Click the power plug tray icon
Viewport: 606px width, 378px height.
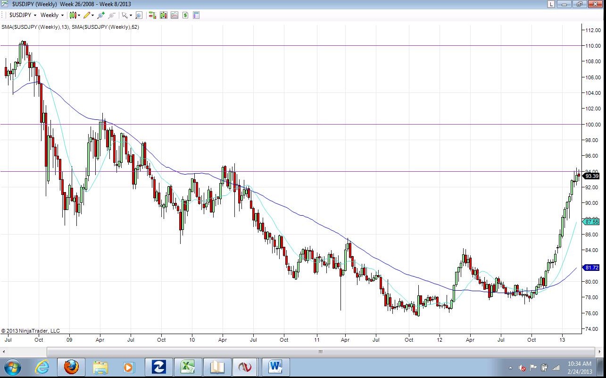pyautogui.click(x=545, y=368)
